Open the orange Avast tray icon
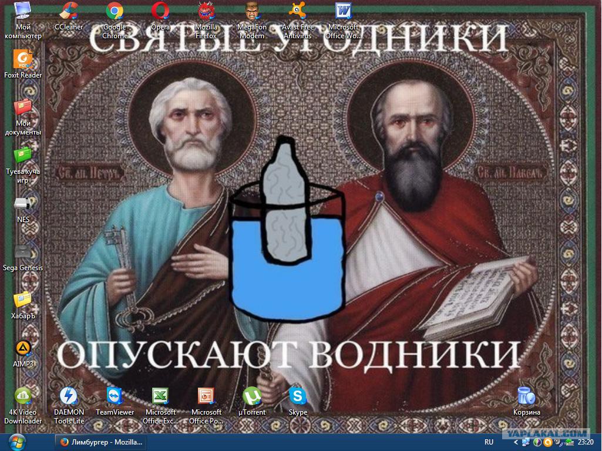Image resolution: width=602 pixels, height=451 pixels. [548, 442]
